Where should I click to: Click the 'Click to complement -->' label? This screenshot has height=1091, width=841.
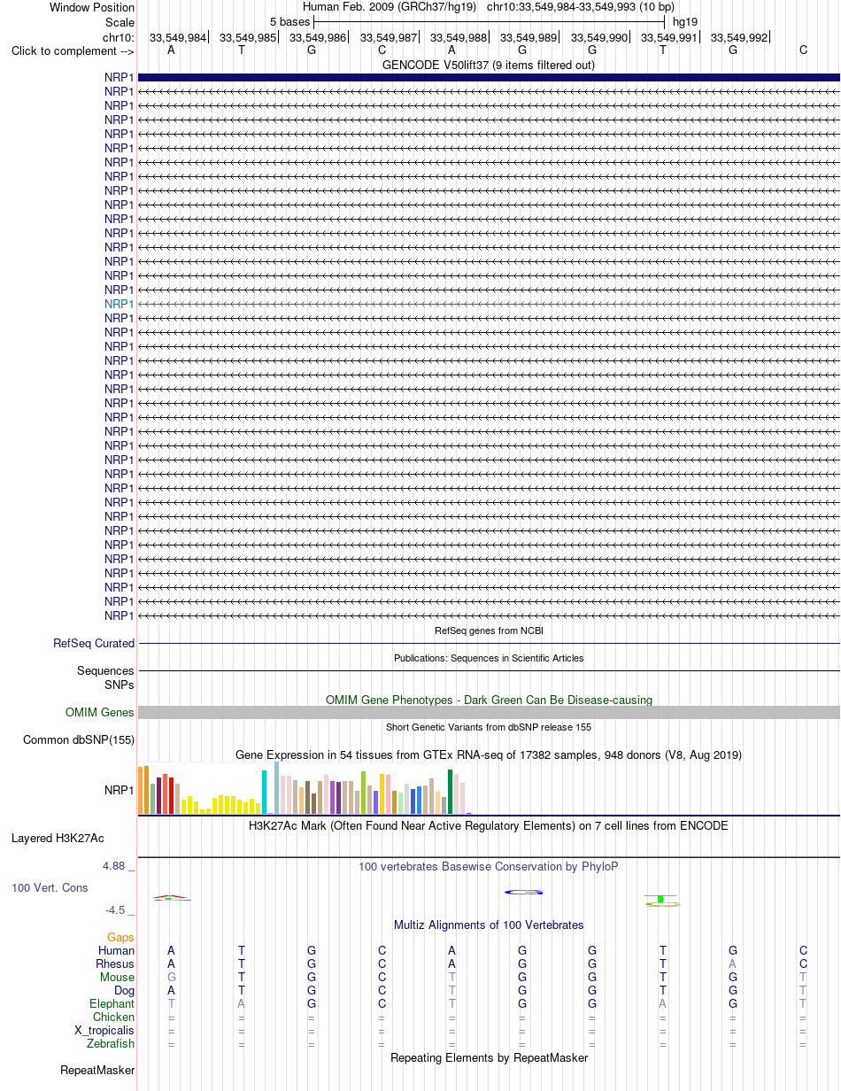(73, 50)
